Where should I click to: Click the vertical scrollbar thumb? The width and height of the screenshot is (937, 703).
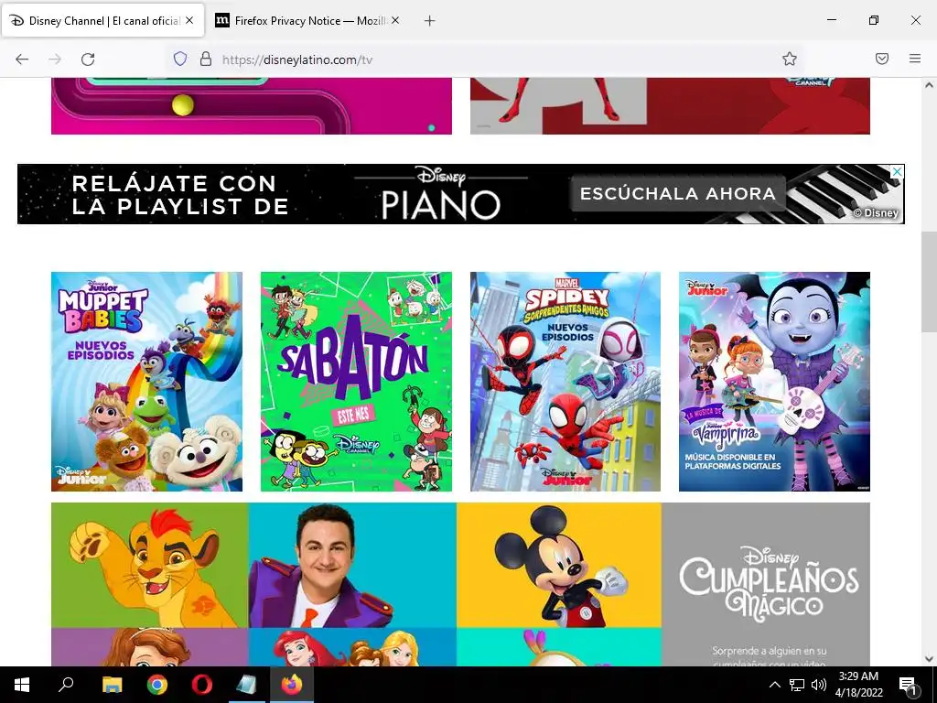coord(929,282)
